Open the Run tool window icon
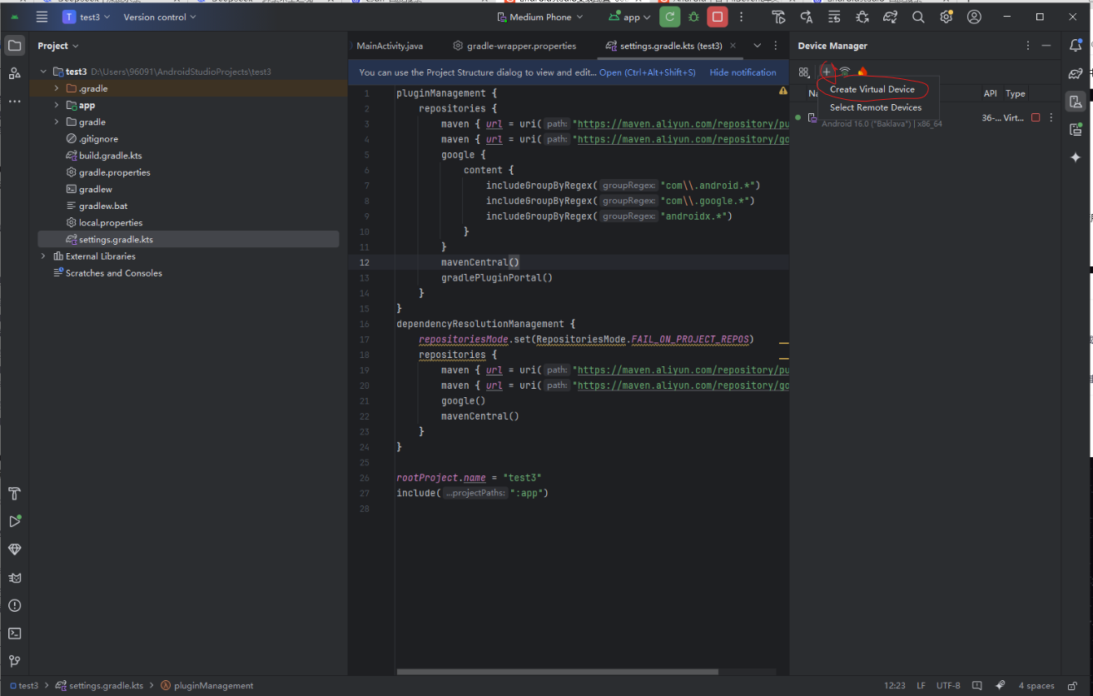The height and width of the screenshot is (696, 1093). tap(14, 521)
